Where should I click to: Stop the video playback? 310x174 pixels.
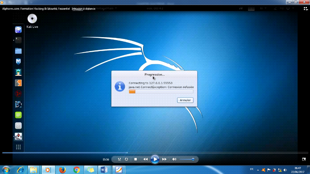click(x=136, y=159)
